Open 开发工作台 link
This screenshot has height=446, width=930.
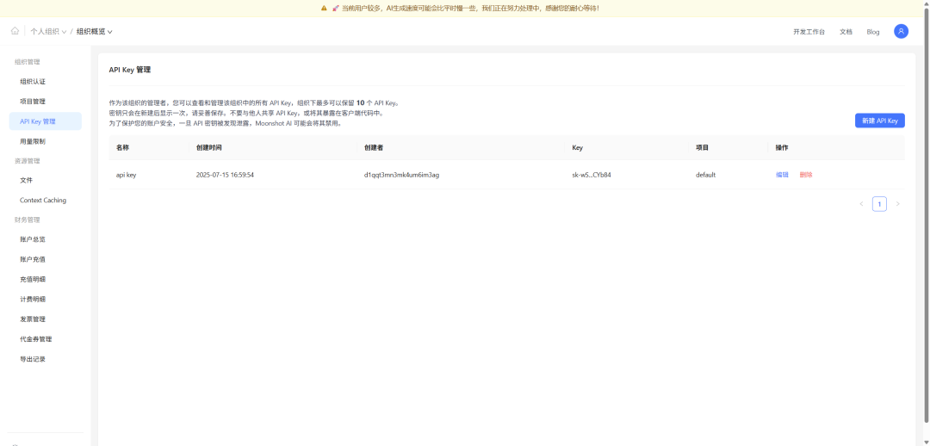[x=809, y=32]
